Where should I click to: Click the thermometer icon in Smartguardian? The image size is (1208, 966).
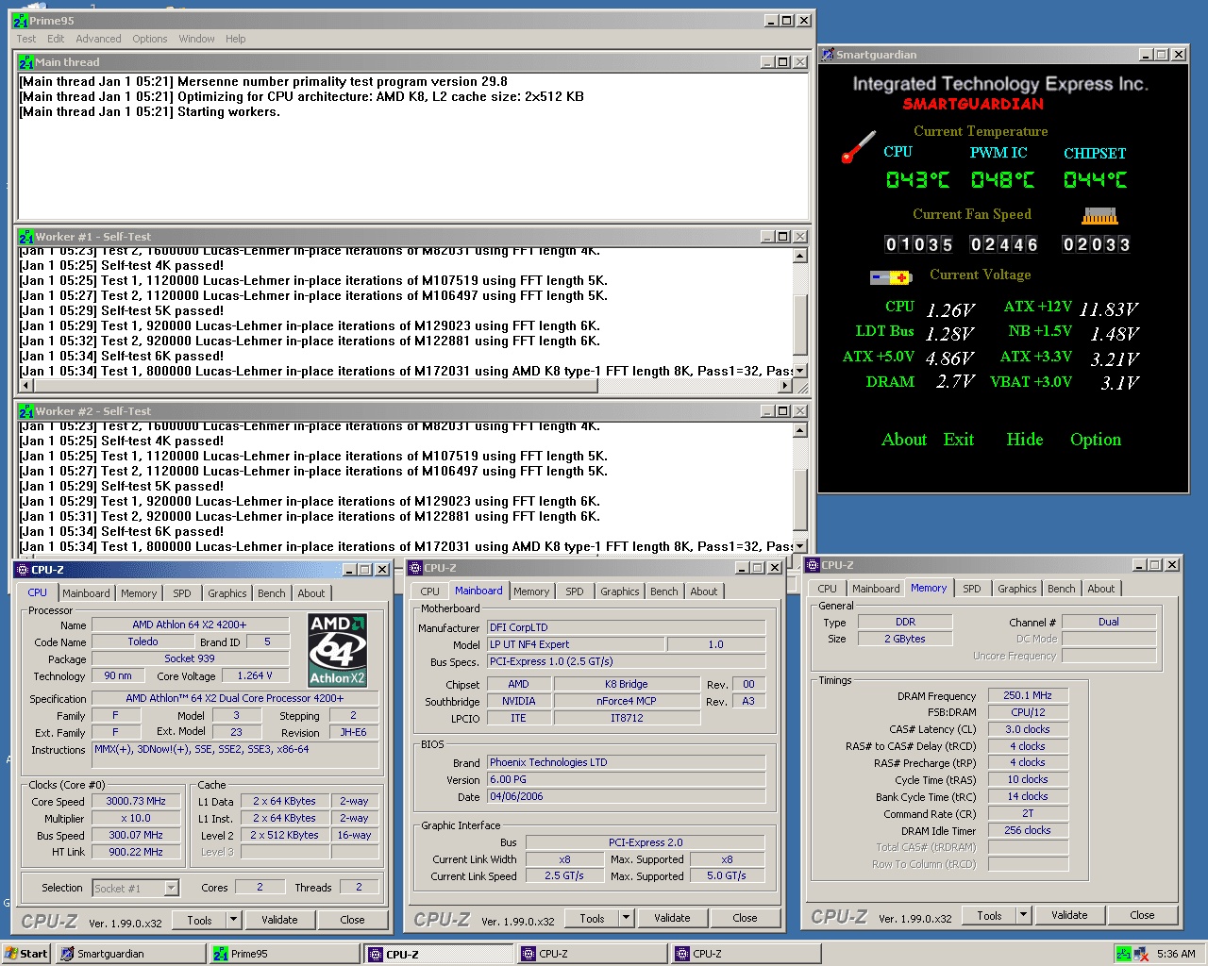(859, 147)
